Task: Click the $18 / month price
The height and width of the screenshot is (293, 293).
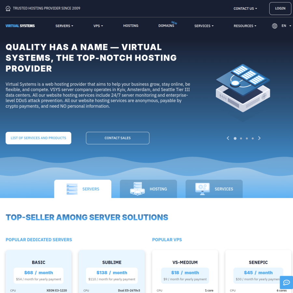Action: [x=185, y=272]
